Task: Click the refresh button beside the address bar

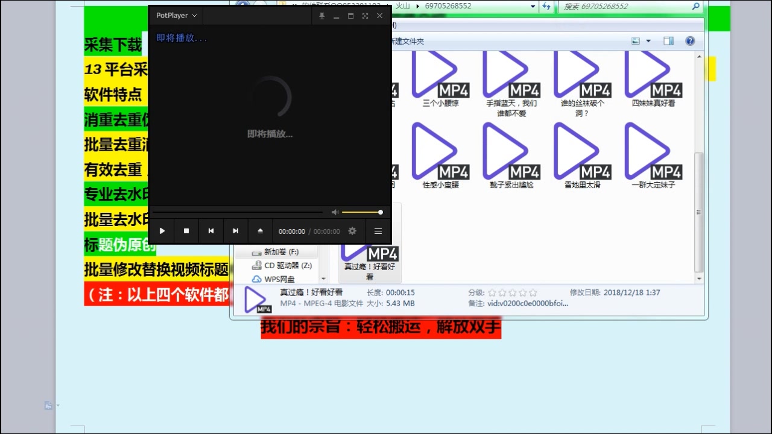Action: [546, 6]
